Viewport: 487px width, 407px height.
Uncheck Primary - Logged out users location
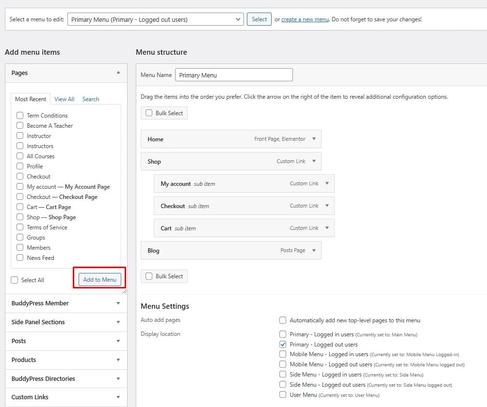[x=283, y=345]
